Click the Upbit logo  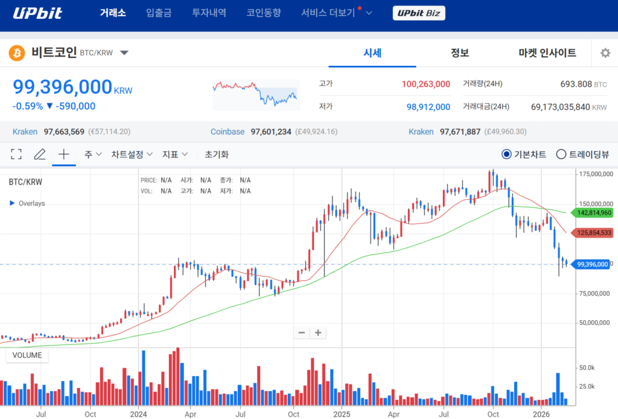(37, 13)
